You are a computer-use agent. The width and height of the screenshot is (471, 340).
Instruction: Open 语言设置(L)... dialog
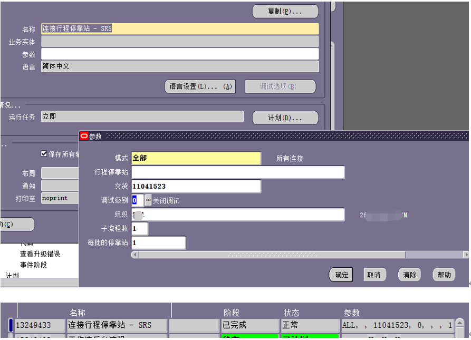(200, 86)
